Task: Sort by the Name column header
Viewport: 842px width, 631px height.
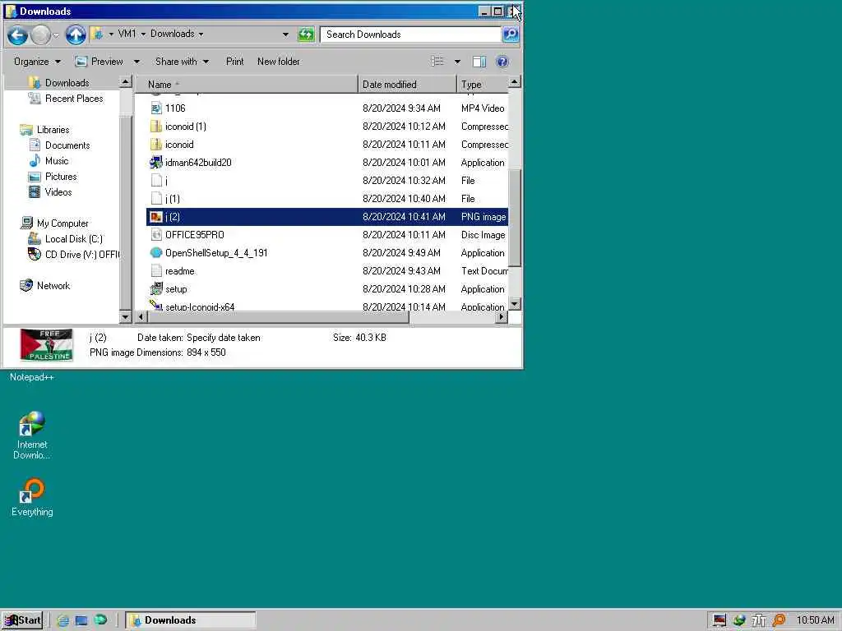Action: tap(245, 85)
